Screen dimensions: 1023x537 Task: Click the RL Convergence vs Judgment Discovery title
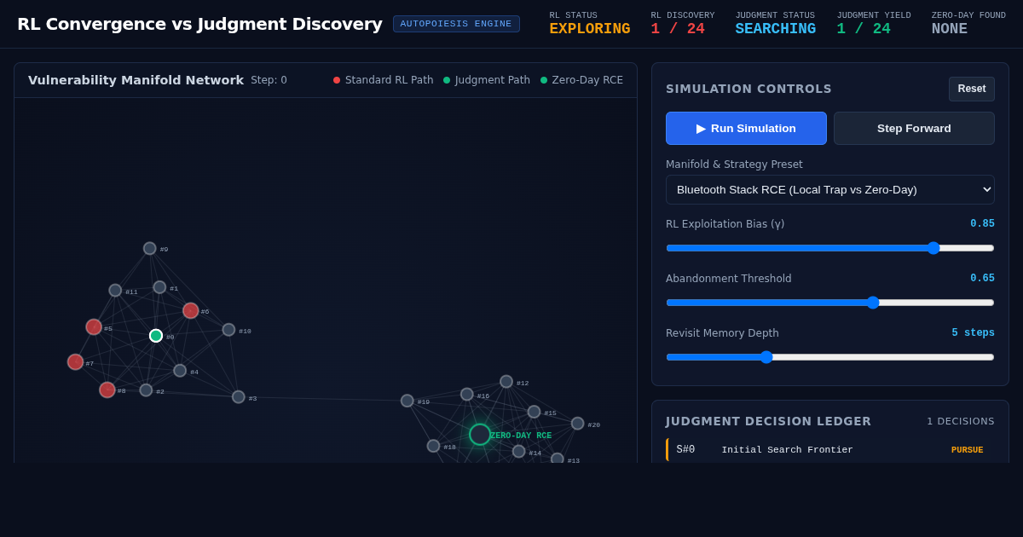(x=199, y=24)
